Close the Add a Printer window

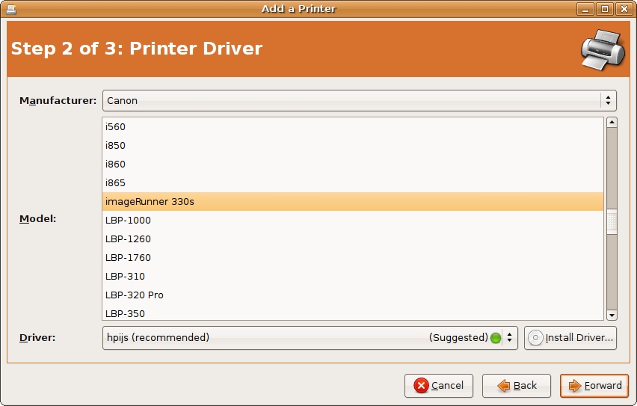tap(624, 9)
